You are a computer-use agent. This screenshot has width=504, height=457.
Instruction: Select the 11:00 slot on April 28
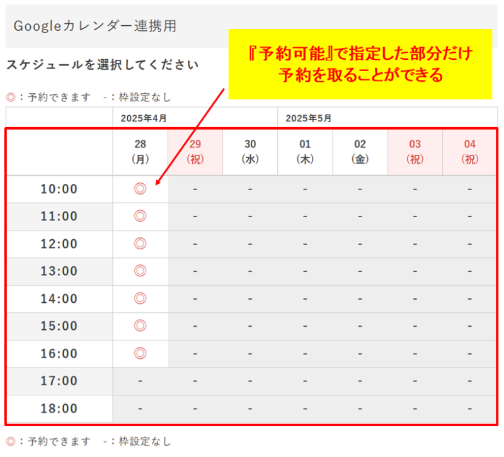click(140, 216)
